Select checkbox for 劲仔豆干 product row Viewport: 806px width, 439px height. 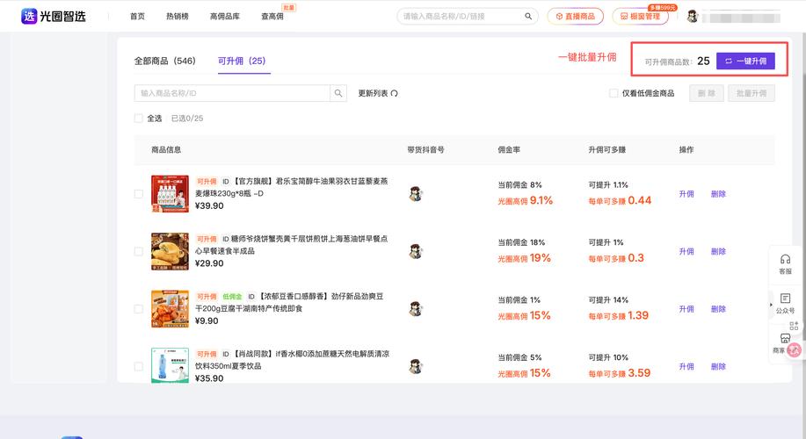pyautogui.click(x=138, y=309)
